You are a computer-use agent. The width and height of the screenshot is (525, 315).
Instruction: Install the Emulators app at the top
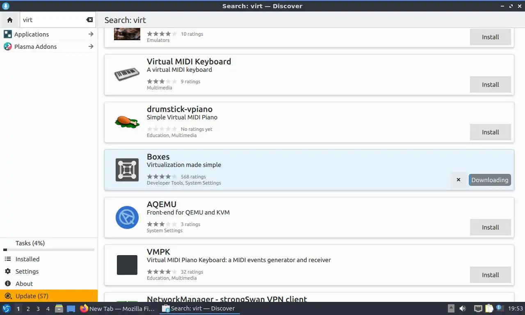[490, 37]
